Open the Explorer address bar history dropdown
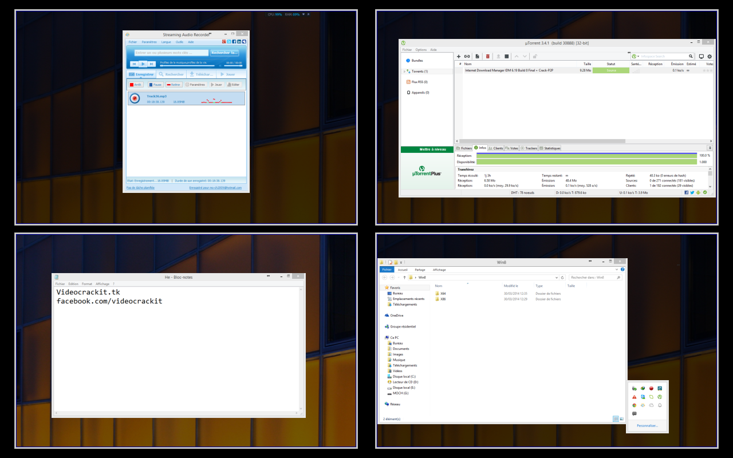This screenshot has width=733, height=458. click(x=557, y=277)
